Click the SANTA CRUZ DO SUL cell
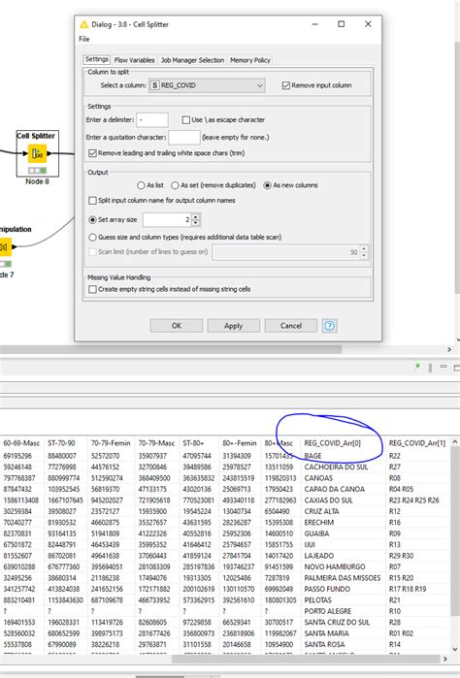Image resolution: width=460 pixels, height=678 pixels. point(337,623)
